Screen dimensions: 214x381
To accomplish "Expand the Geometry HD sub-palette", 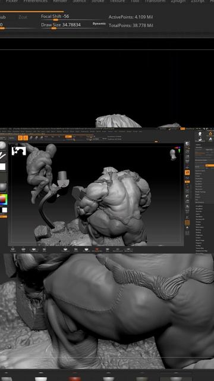I will pyautogui.click(x=200, y=219).
